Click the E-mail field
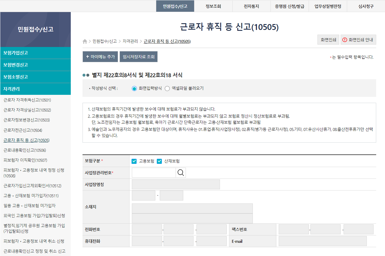 (323, 241)
